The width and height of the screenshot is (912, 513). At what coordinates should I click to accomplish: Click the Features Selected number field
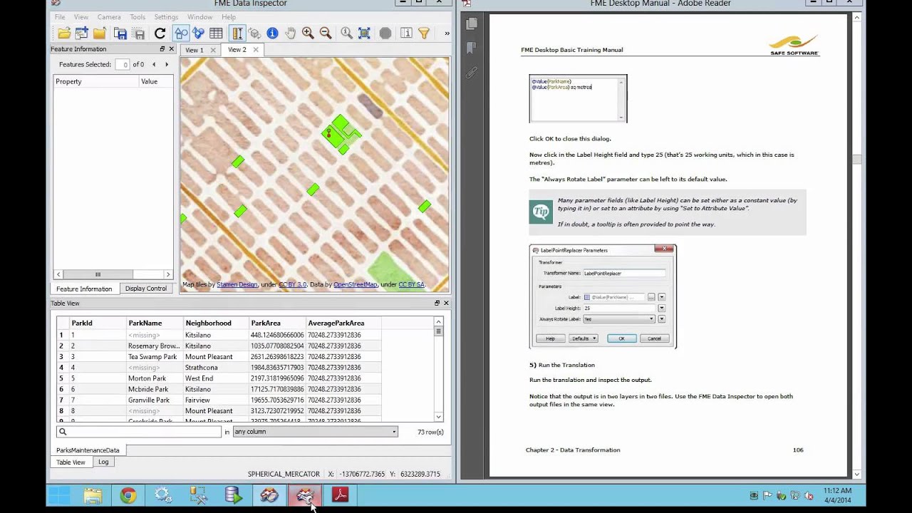(x=123, y=64)
